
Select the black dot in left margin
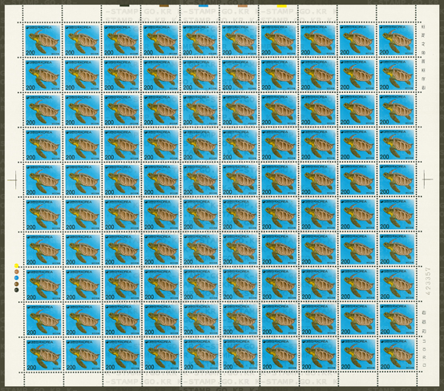[x=16, y=290]
